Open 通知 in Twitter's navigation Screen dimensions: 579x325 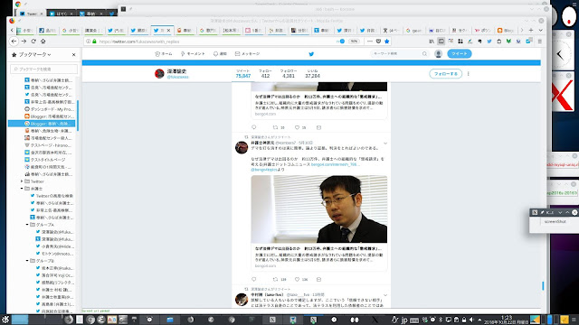[220, 54]
